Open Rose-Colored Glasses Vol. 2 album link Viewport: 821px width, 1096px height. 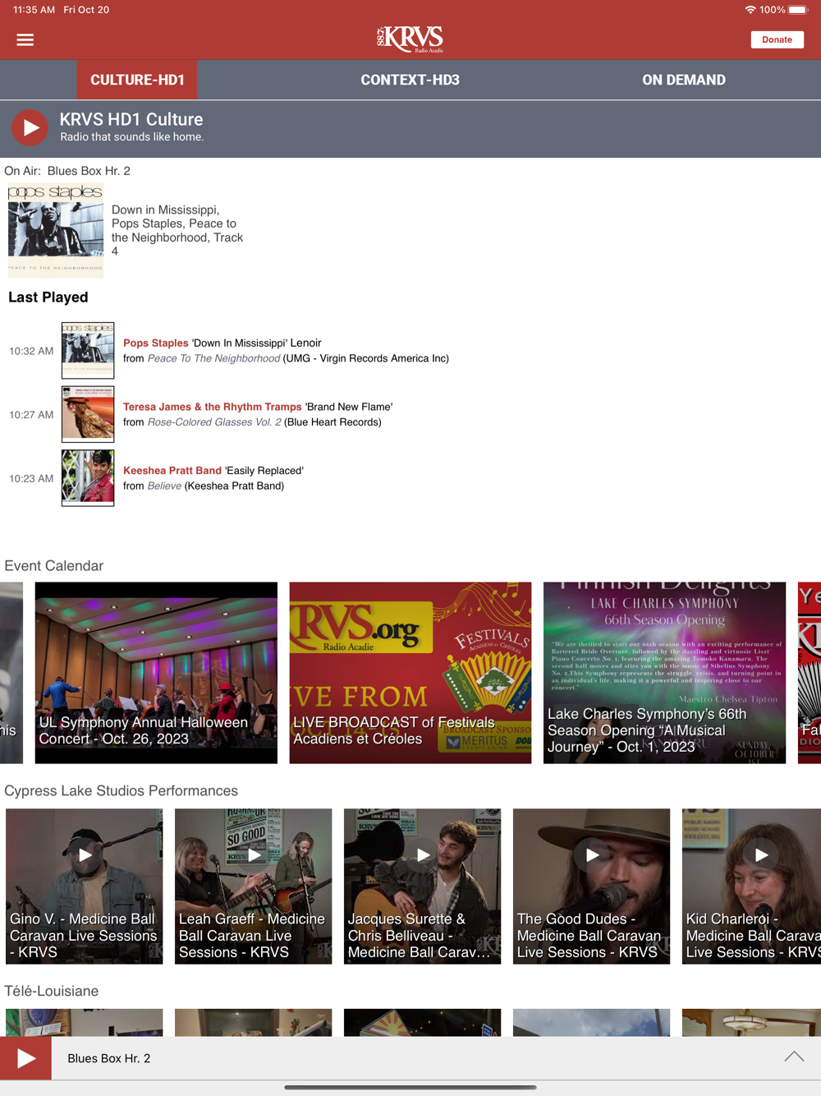click(214, 422)
